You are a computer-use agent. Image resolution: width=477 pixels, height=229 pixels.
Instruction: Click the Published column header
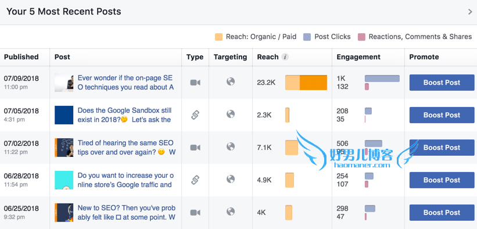[x=21, y=57]
